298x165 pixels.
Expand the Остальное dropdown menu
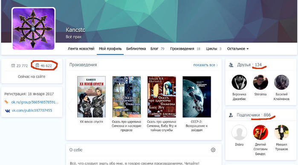click(x=238, y=49)
